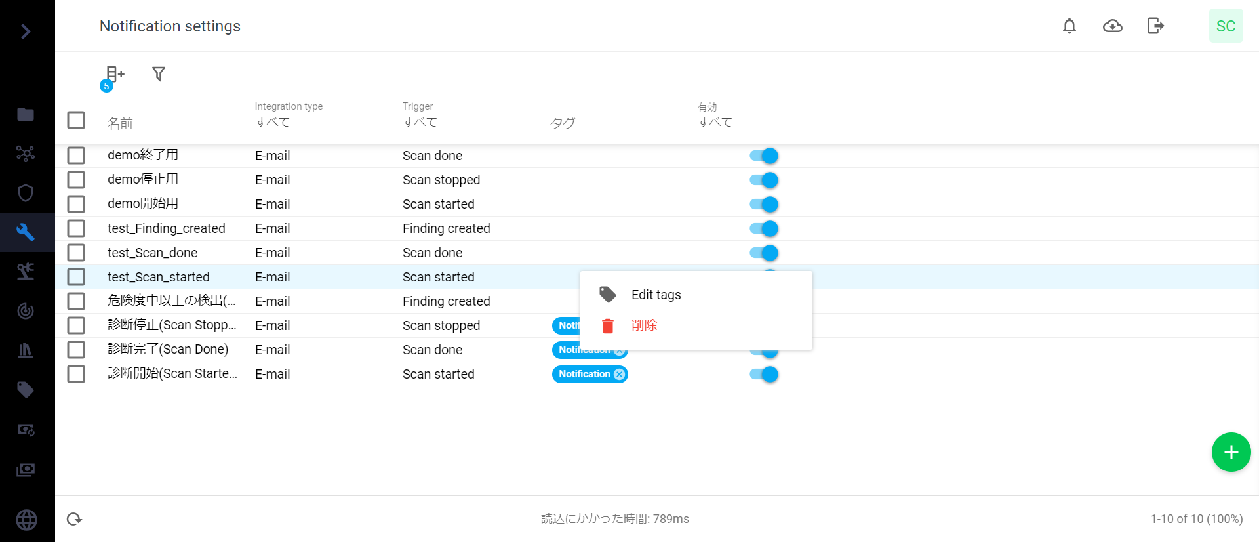Disable the test_Finding_created toggle switch
1259x542 pixels.
(x=764, y=228)
